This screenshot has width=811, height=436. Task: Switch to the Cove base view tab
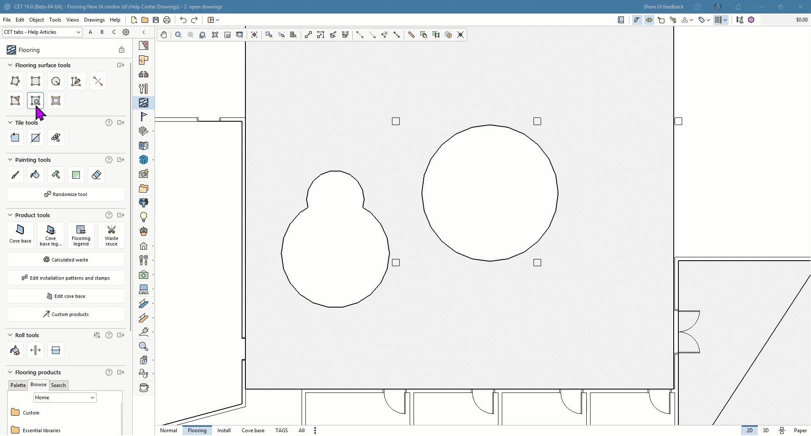[253, 431]
